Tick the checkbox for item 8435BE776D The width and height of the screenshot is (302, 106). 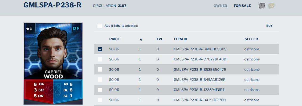tap(100, 100)
